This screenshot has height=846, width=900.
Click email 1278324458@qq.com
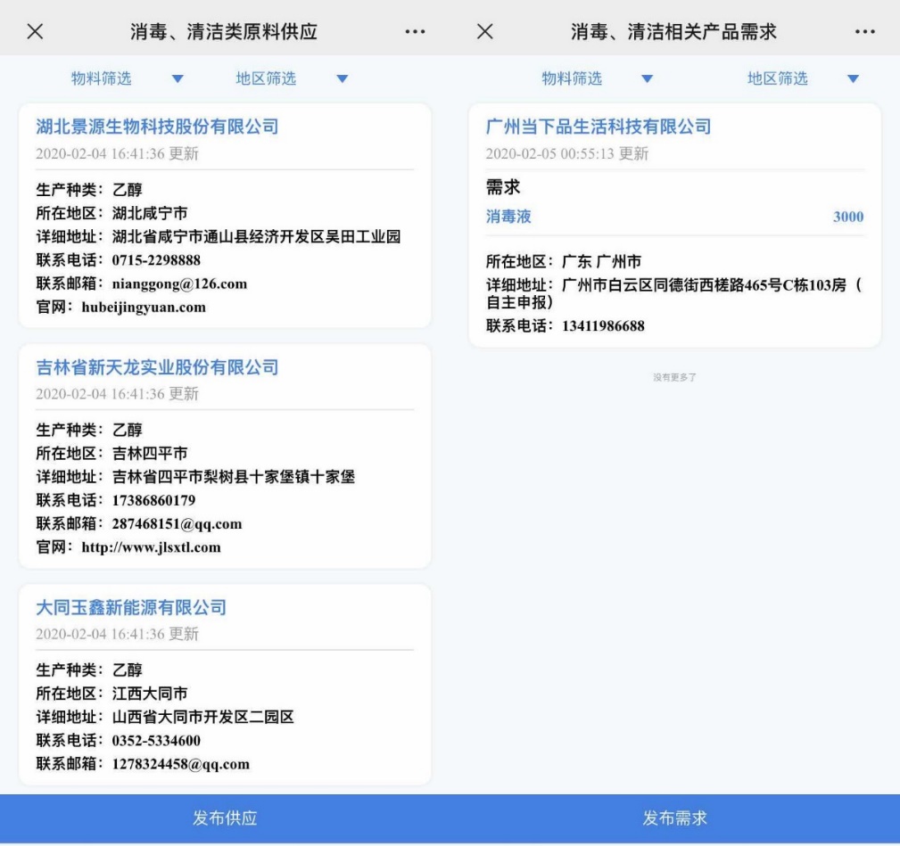181,764
